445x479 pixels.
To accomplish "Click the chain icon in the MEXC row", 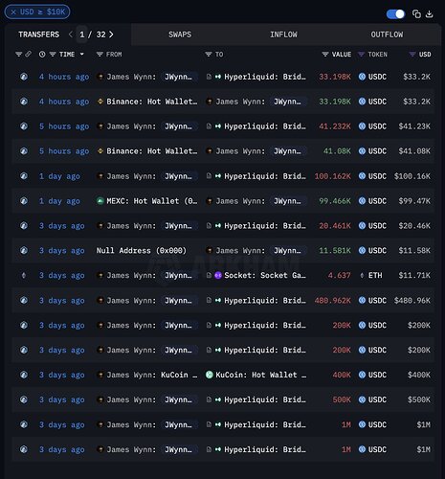I will pos(24,201).
